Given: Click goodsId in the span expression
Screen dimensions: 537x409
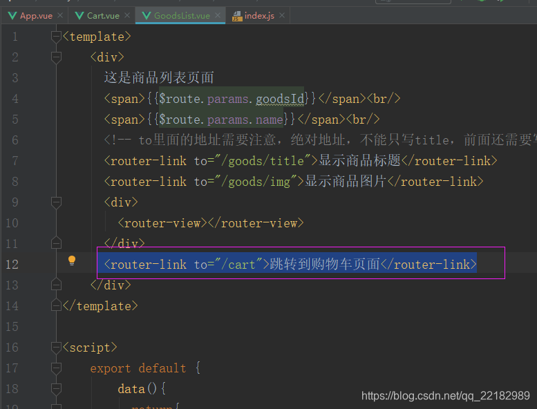Looking at the screenshot, I should click(x=280, y=99).
